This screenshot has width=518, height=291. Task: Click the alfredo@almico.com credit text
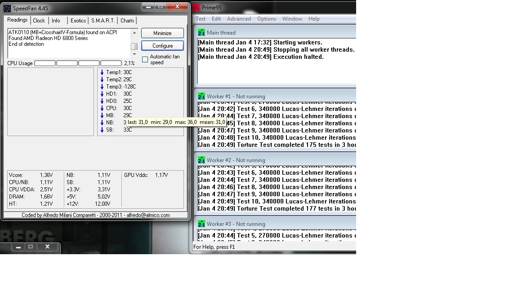(x=148, y=215)
